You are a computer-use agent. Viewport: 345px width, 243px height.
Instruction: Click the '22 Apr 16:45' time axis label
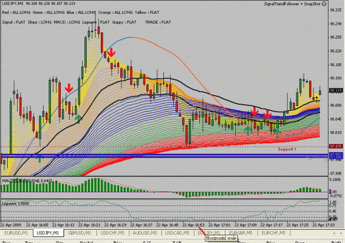pyautogui.click(x=167, y=225)
